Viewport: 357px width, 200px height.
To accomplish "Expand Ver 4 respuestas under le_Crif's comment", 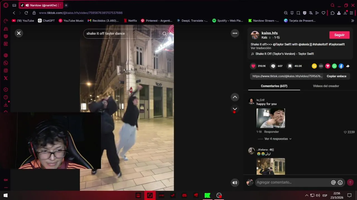I will [278, 139].
